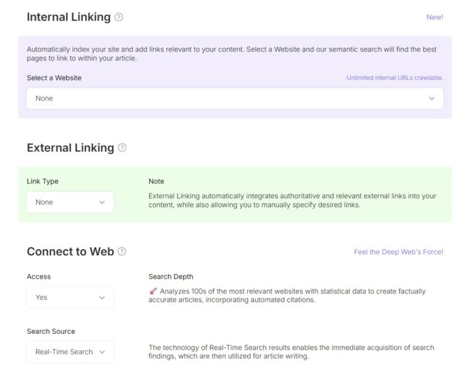Click the Link Type chevron arrow
The height and width of the screenshot is (377, 470).
pyautogui.click(x=102, y=202)
